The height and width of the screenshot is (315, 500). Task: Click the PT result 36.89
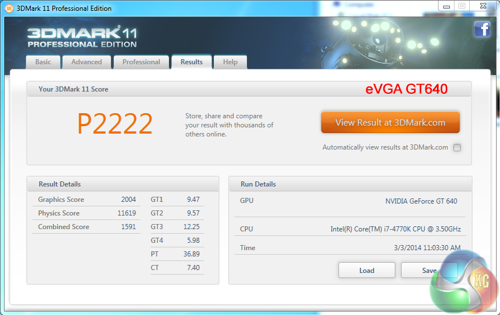(x=191, y=254)
